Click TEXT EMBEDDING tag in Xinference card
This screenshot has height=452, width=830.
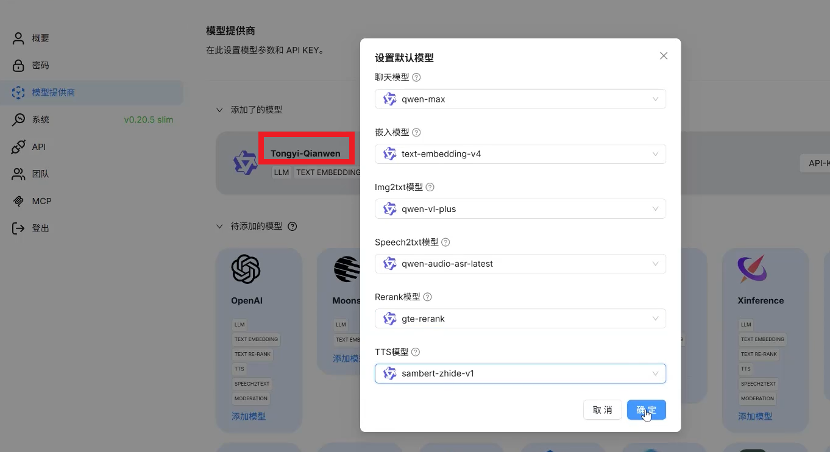762,339
